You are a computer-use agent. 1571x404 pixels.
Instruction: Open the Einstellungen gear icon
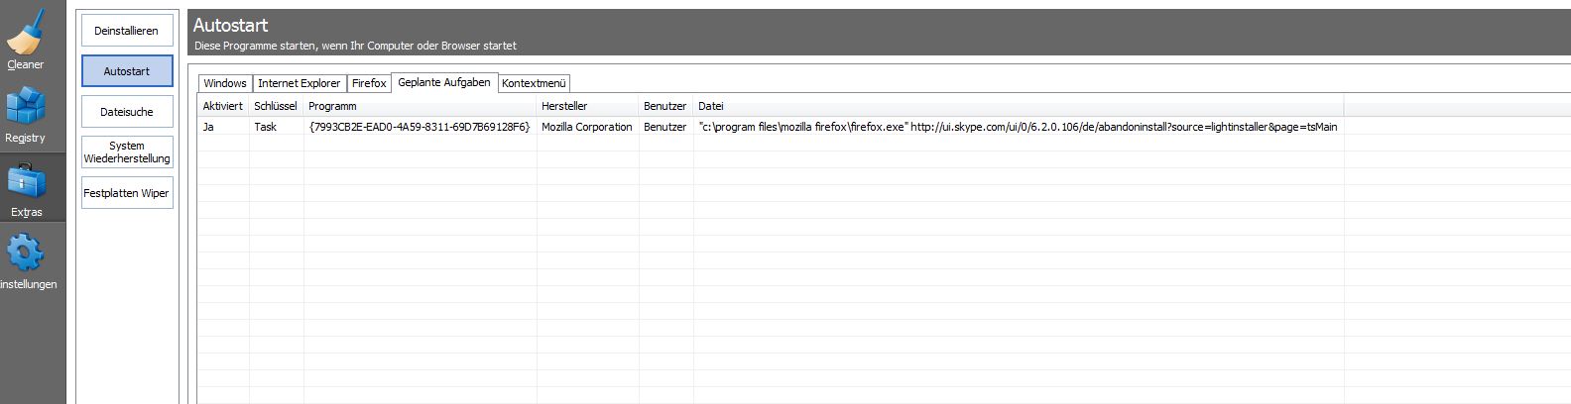(26, 254)
